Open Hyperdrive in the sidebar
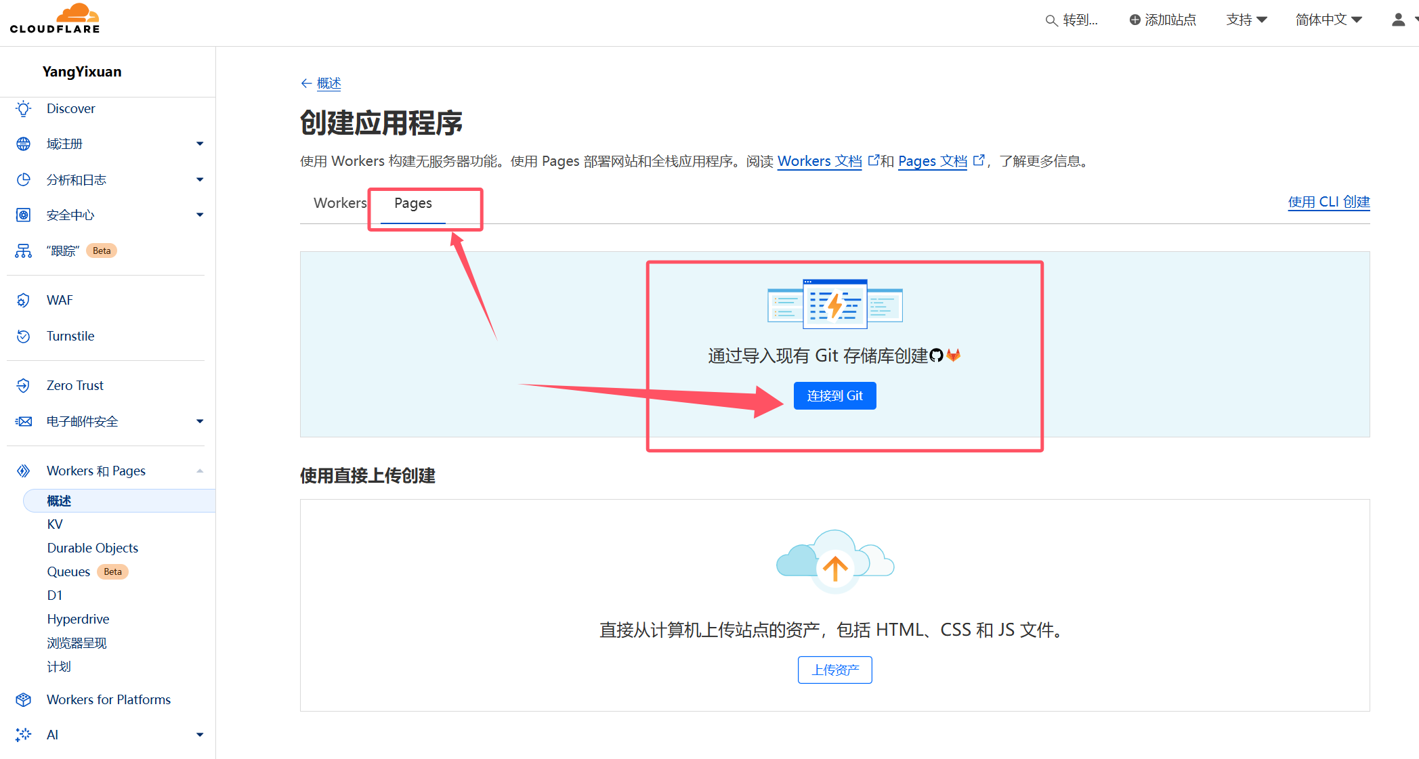 78,619
